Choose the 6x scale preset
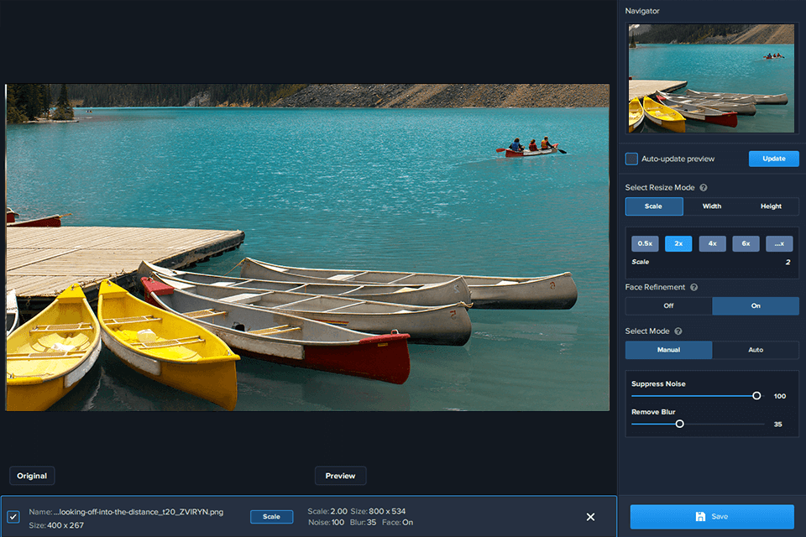The height and width of the screenshot is (537, 806). (746, 243)
